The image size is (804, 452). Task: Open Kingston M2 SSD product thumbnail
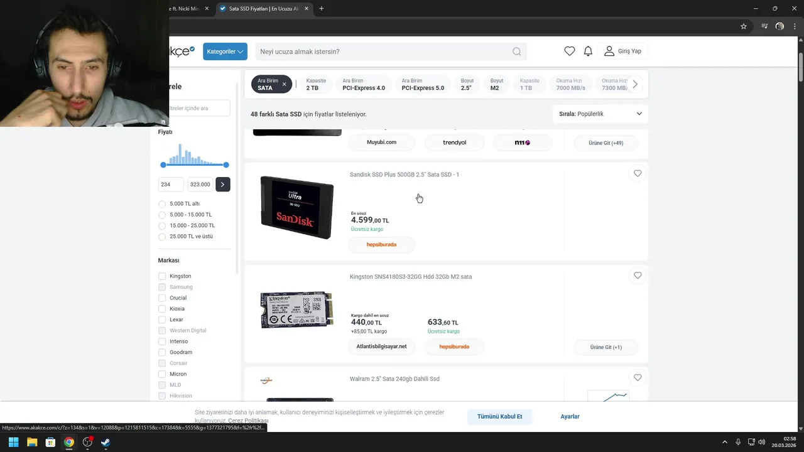[297, 309]
